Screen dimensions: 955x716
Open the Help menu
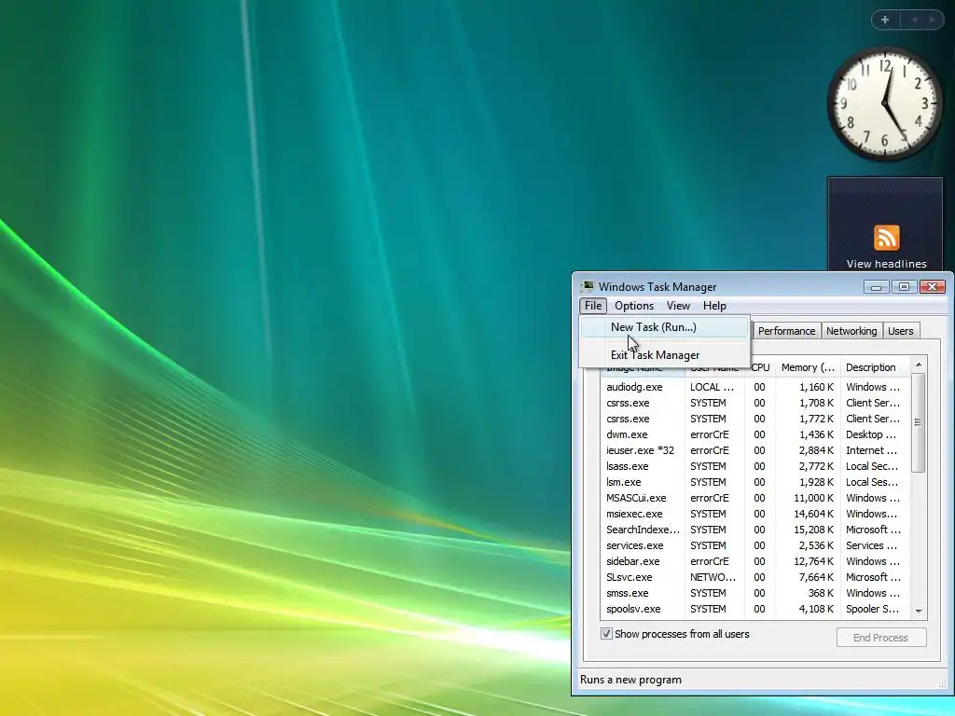click(714, 306)
